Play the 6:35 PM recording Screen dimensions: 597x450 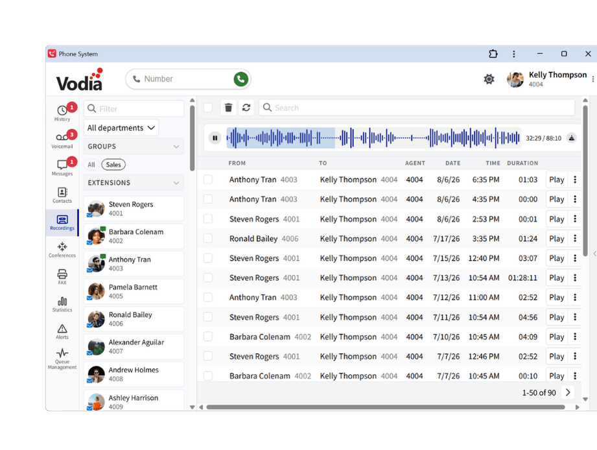click(557, 180)
